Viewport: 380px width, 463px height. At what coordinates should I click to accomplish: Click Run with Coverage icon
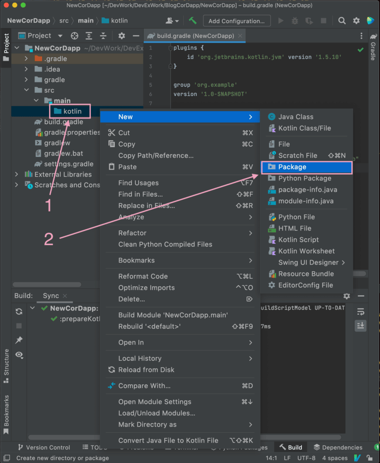point(309,21)
